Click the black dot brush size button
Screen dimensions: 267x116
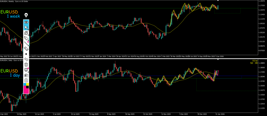[x=26, y=54]
